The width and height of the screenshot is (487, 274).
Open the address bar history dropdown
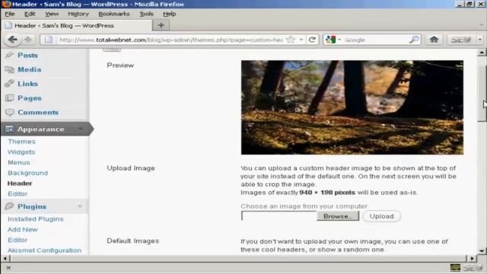(x=301, y=40)
